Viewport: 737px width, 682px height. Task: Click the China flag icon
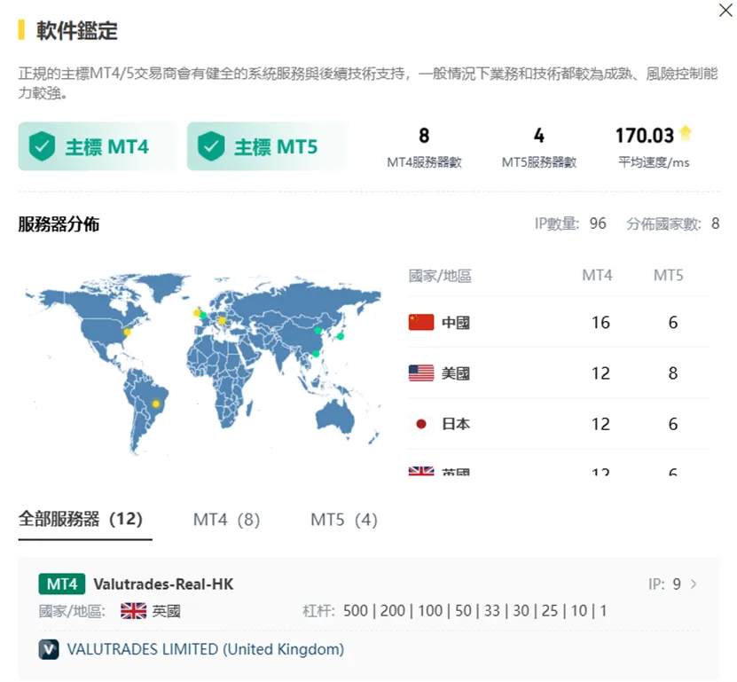(421, 323)
